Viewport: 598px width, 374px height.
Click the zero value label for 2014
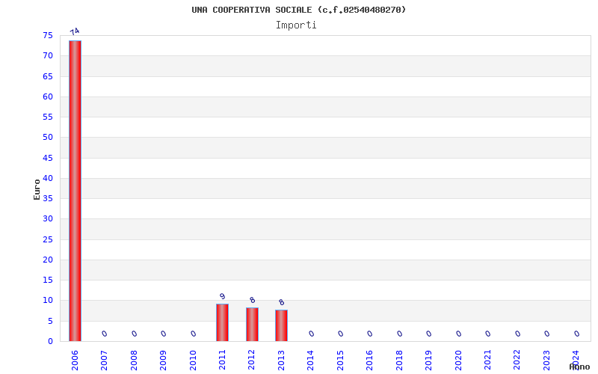(x=311, y=334)
